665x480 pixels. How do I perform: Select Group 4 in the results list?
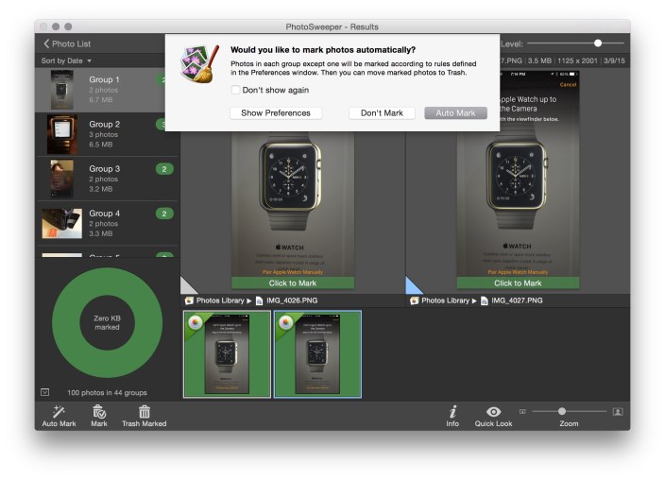click(106, 223)
